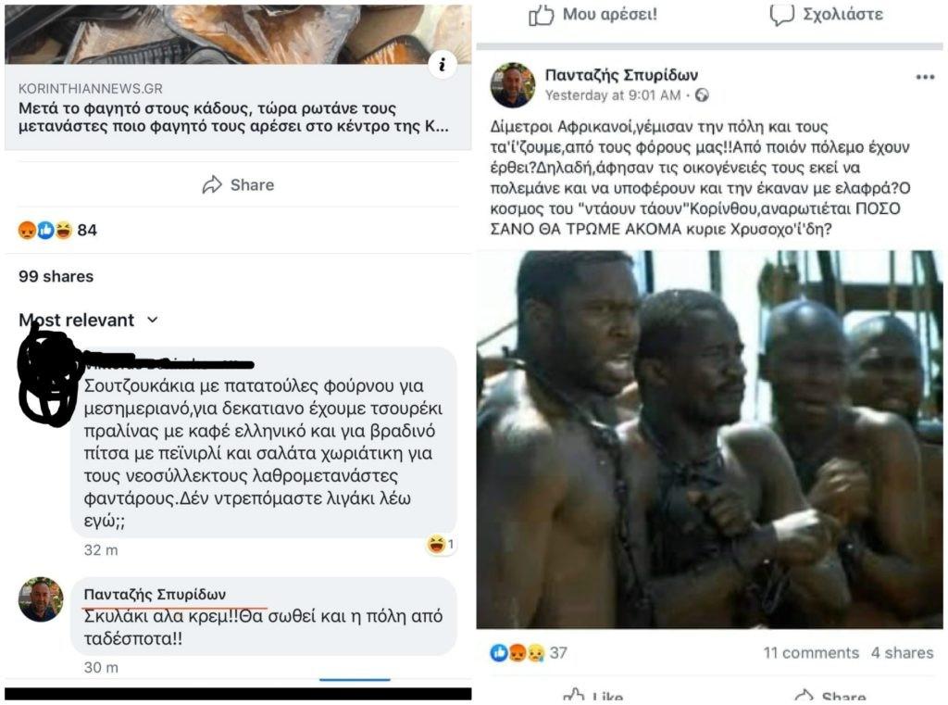The height and width of the screenshot is (705, 948).
Task: Click the three-dot post options menu
Action: 925,77
